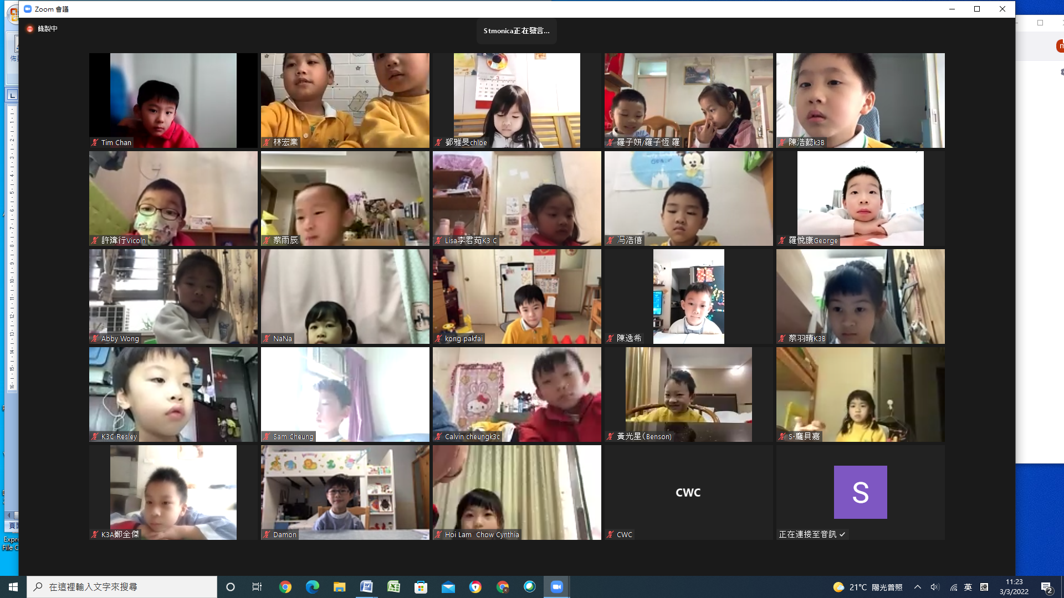Open network settings in system tray

[x=953, y=587]
